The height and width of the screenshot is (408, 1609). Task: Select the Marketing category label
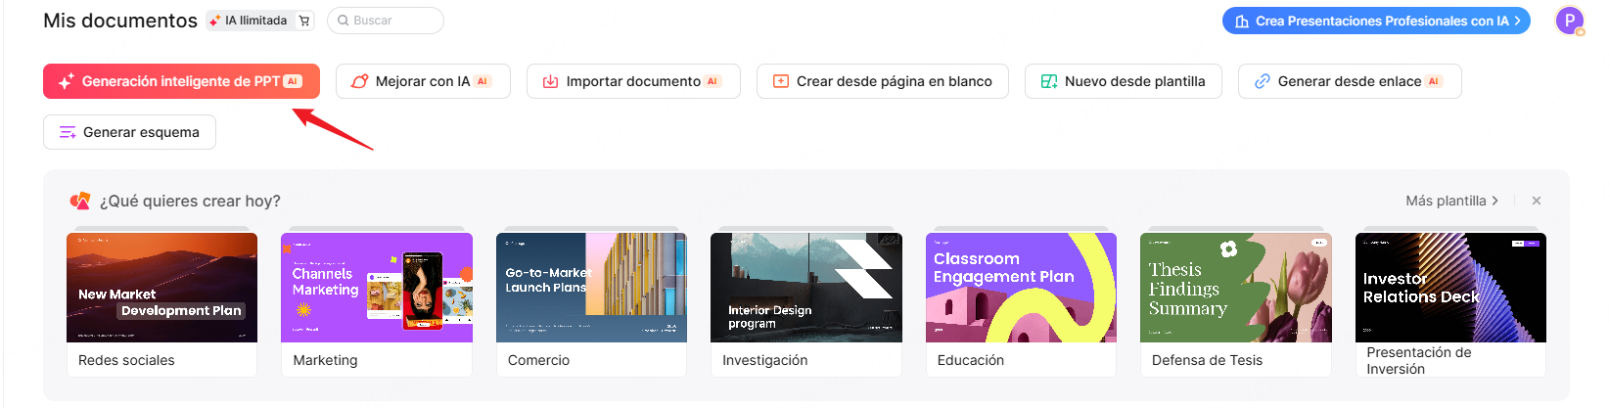[325, 360]
